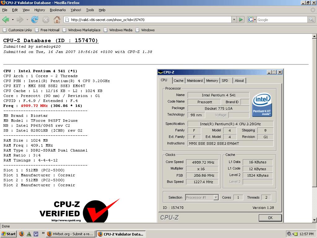Click the Core Speed 4909.72 MHz value
The image size is (317, 238).
coord(202,162)
